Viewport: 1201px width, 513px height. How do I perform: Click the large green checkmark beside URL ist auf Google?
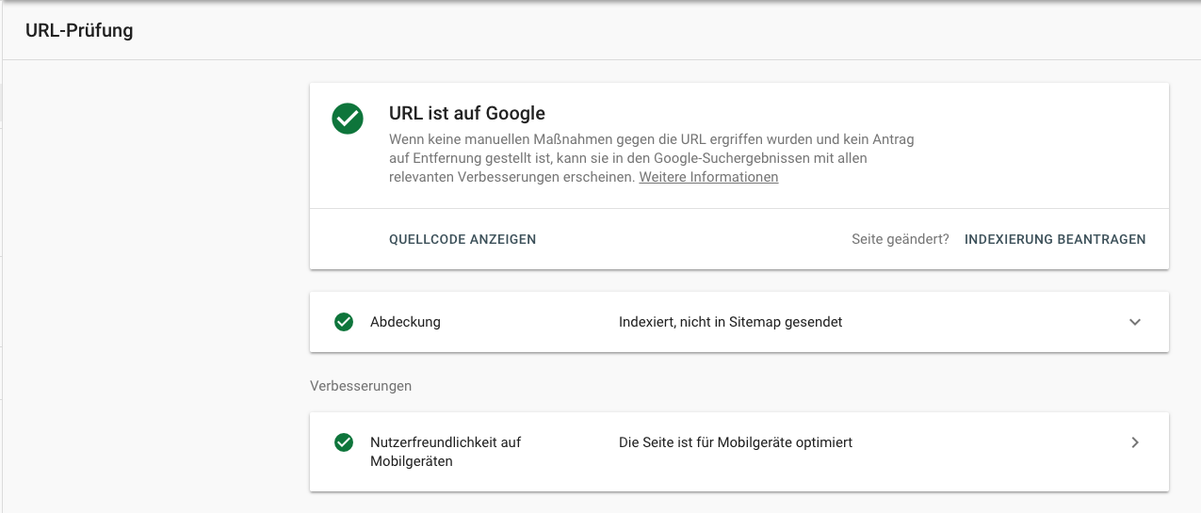[348, 119]
